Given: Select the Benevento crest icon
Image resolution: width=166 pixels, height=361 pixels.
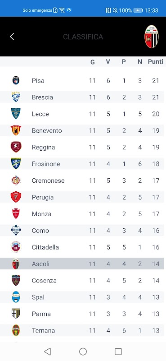Looking at the screenshot, I should pyautogui.click(x=16, y=130).
